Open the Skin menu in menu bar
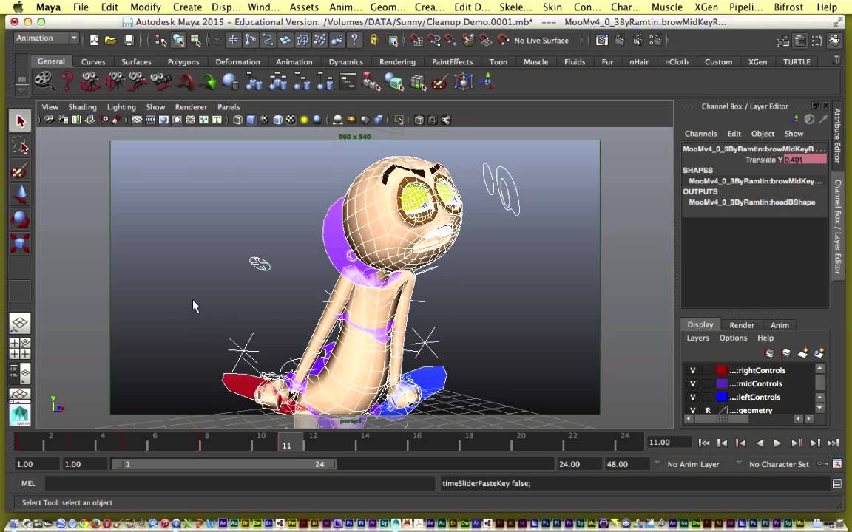 click(x=552, y=7)
